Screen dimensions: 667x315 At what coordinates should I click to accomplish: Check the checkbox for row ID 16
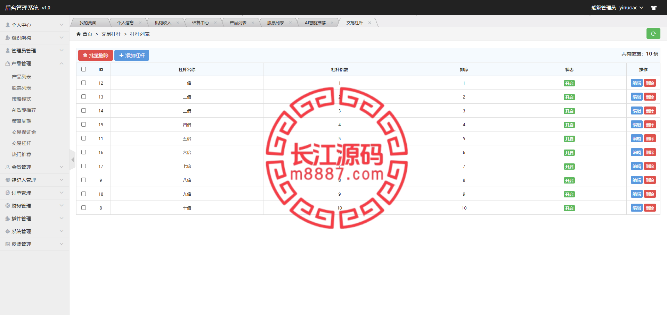[83, 152]
